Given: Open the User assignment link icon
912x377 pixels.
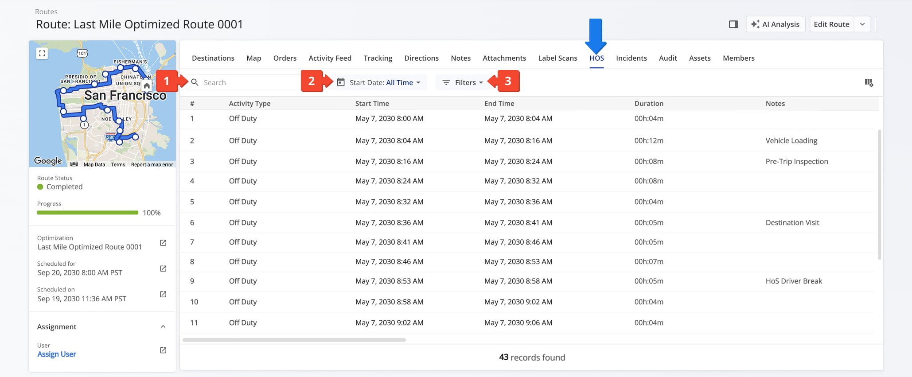Looking at the screenshot, I should pyautogui.click(x=163, y=350).
